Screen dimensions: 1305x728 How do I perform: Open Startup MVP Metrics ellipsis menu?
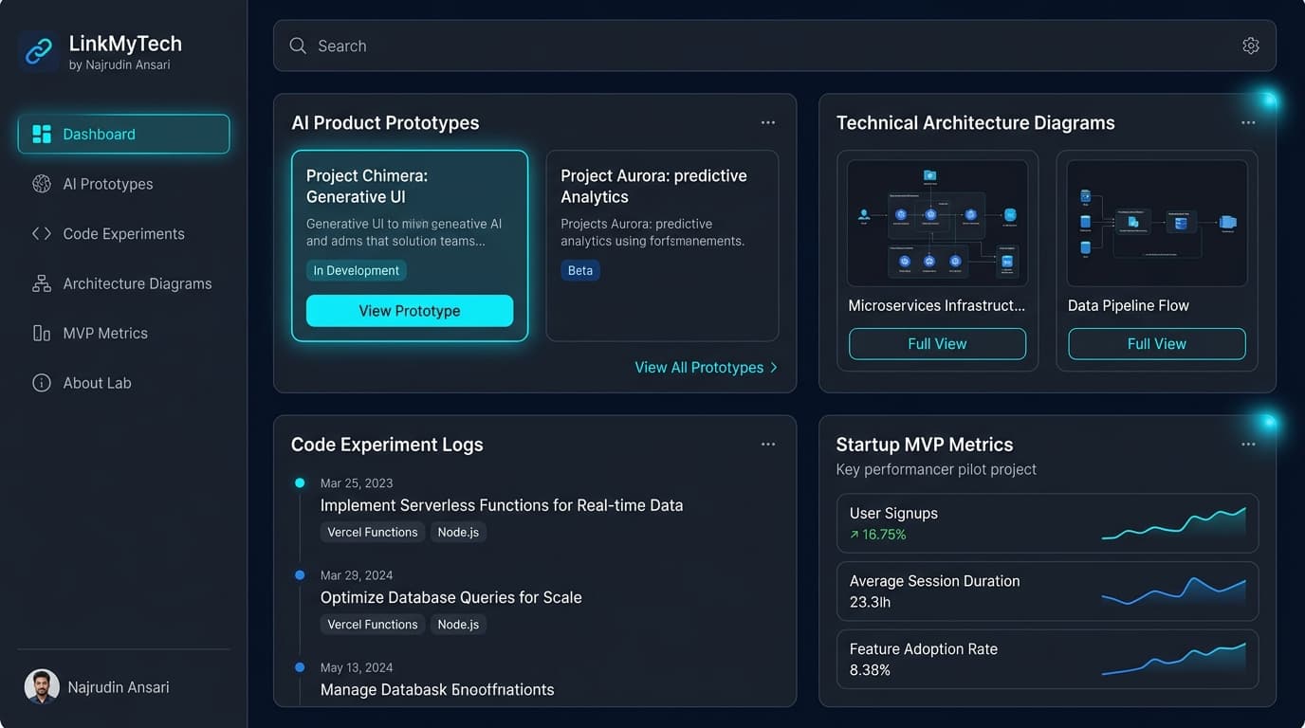coord(1248,444)
